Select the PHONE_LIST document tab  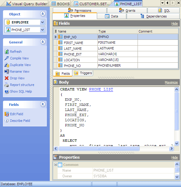click(x=128, y=4)
